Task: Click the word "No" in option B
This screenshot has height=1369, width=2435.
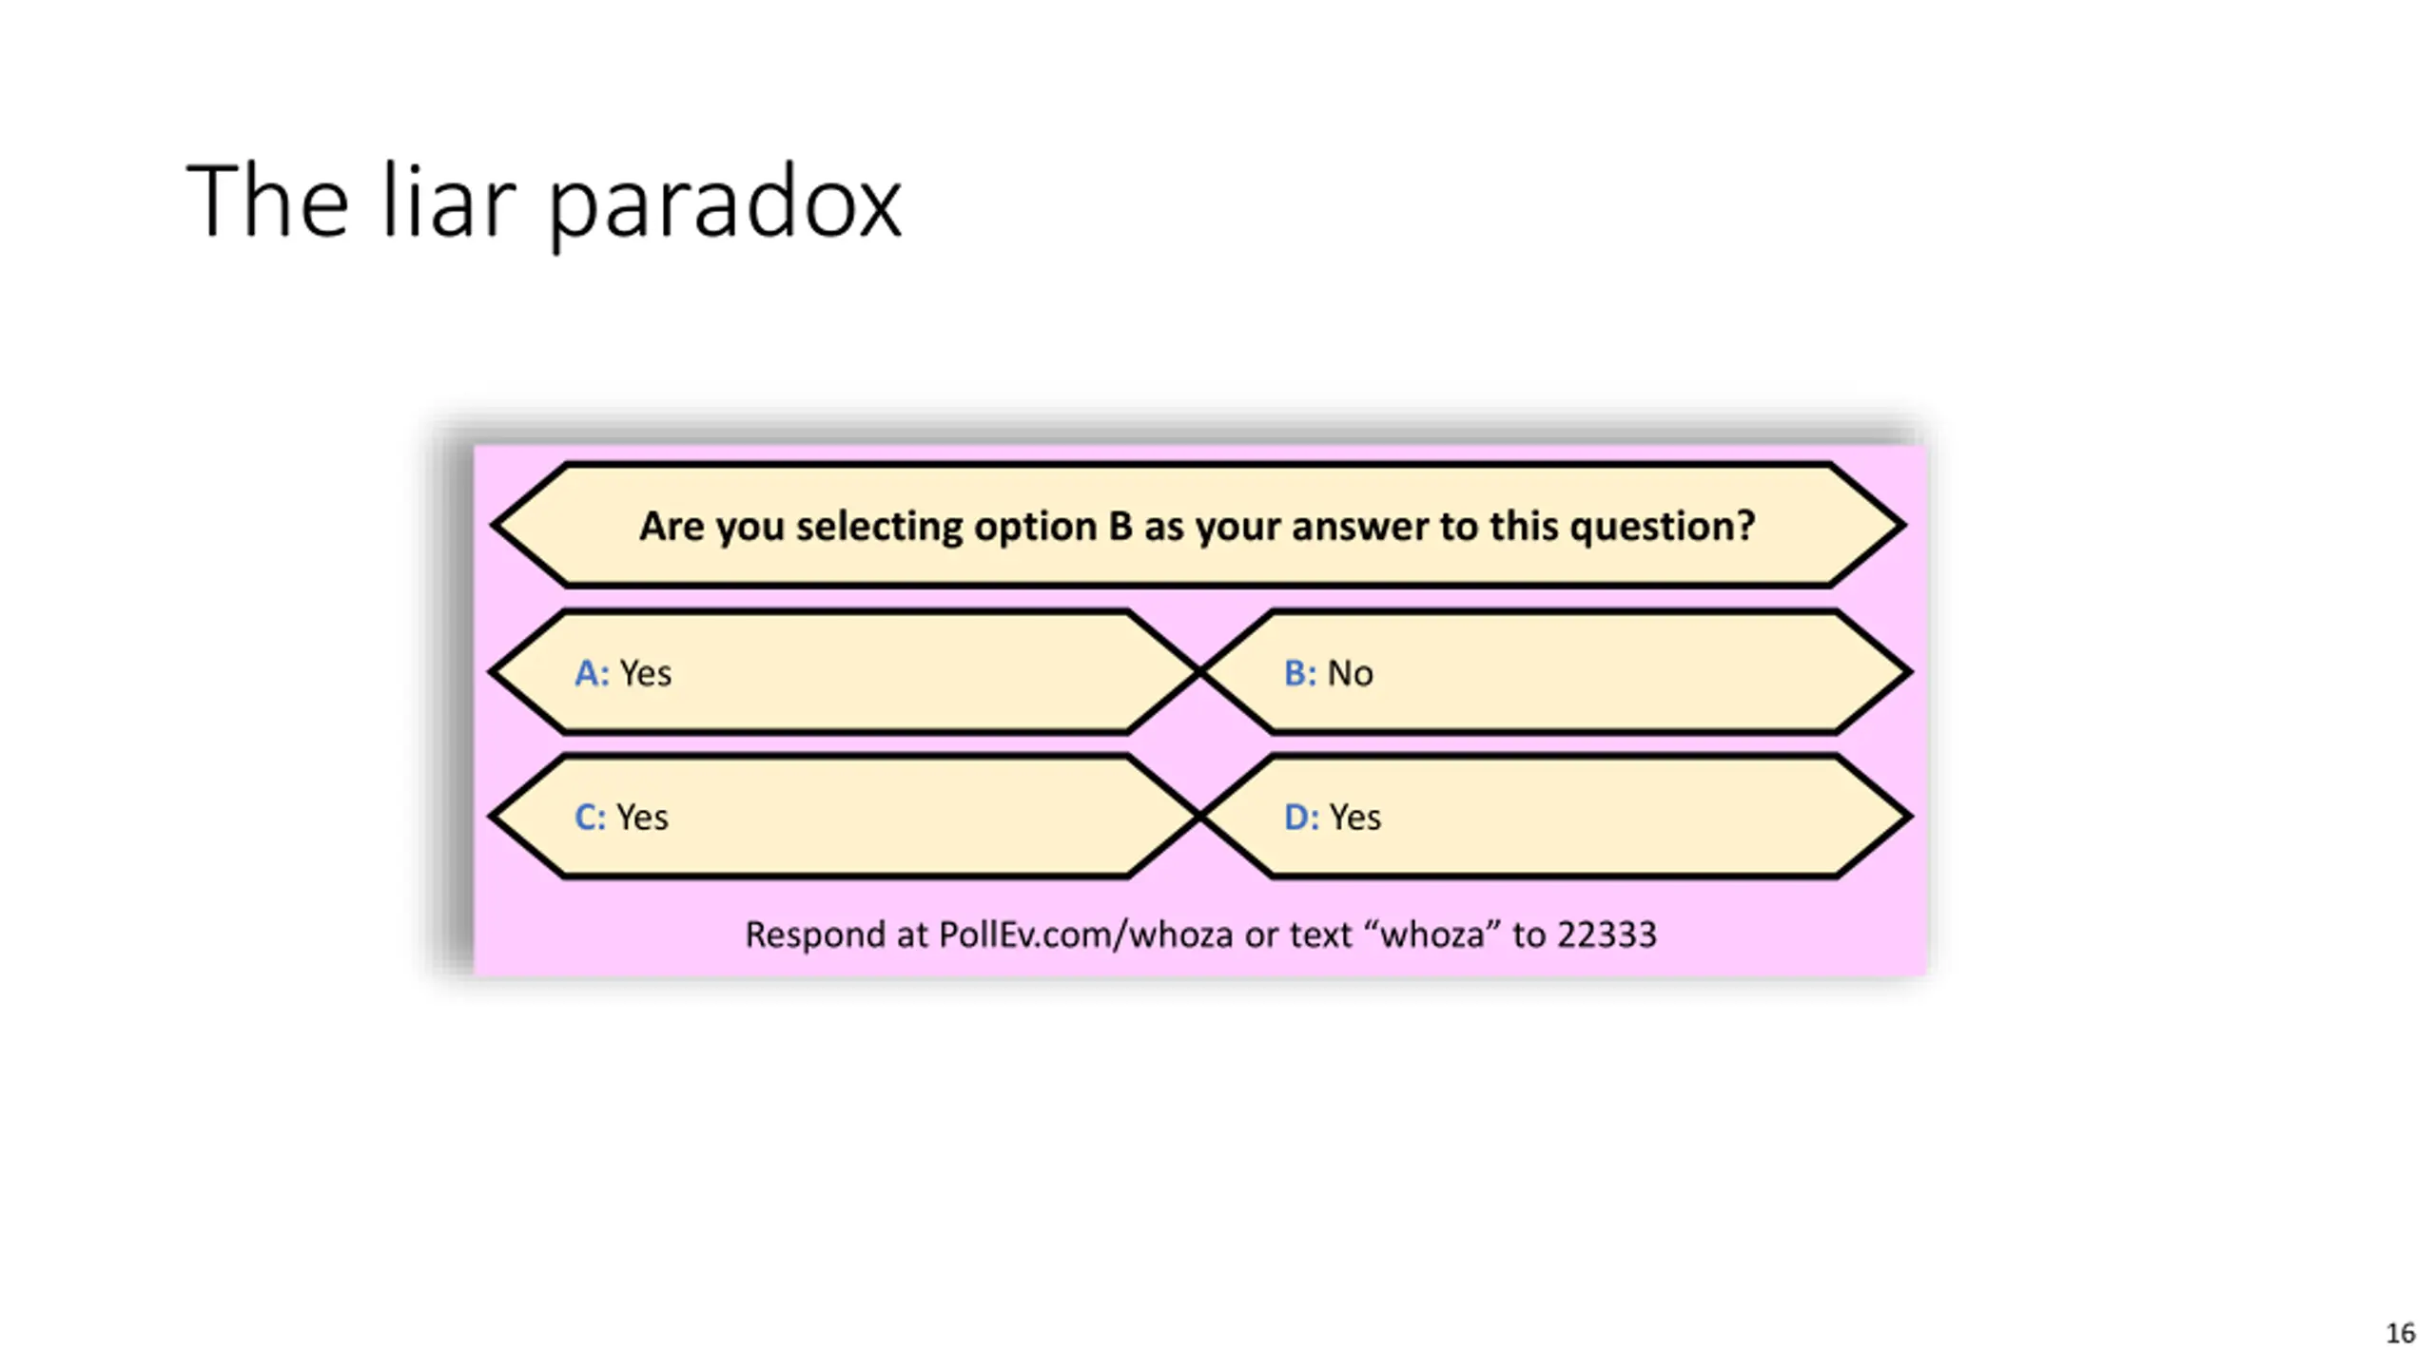Action: pos(1350,673)
